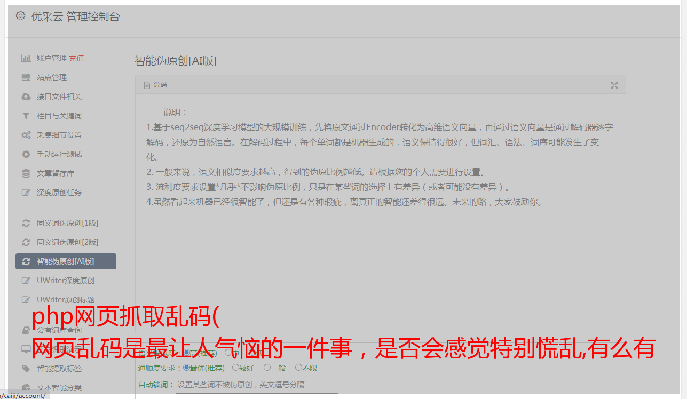The image size is (687, 399).
Task: Click the 站点管理 server icon
Action: [26, 77]
